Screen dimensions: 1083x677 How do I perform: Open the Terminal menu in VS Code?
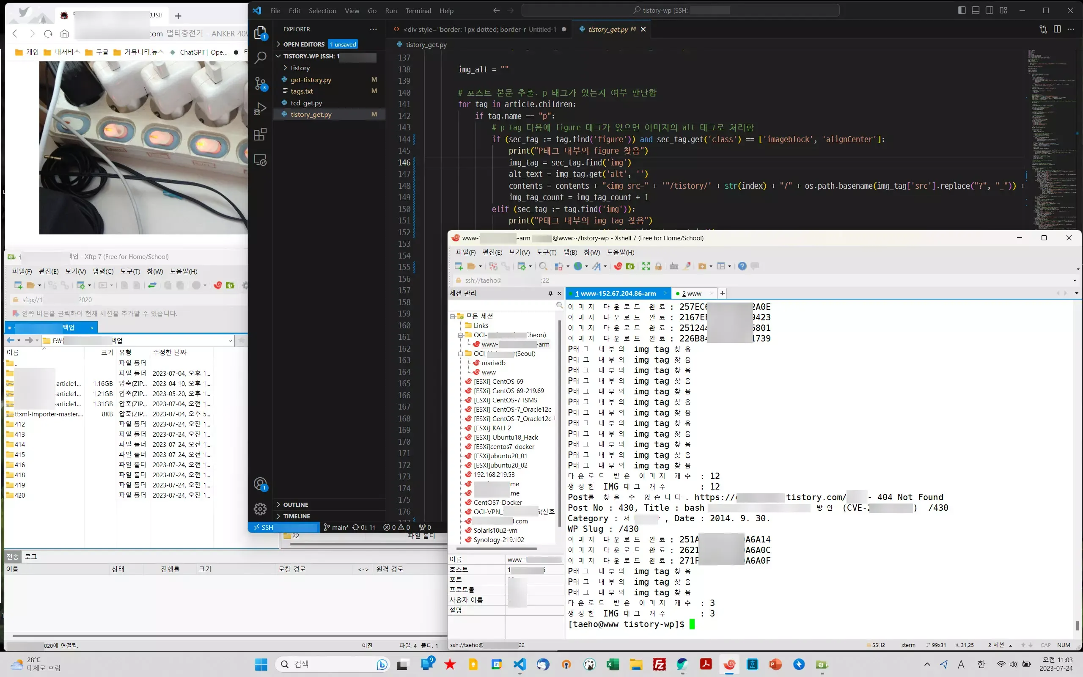(x=418, y=11)
